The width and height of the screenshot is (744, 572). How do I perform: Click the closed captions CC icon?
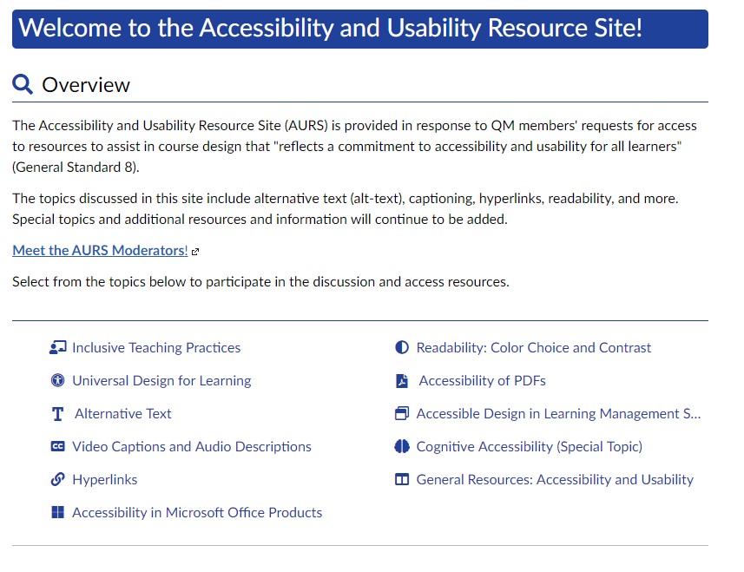click(58, 447)
